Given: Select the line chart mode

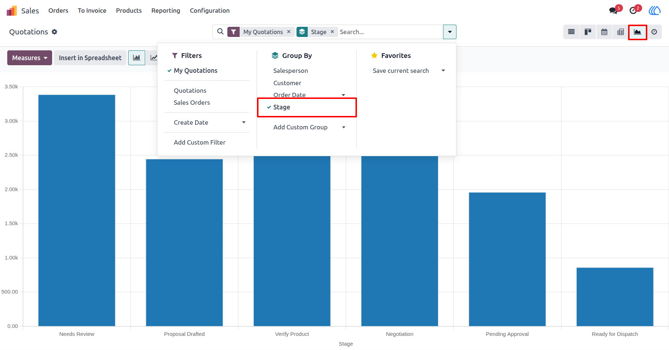Looking at the screenshot, I should pyautogui.click(x=153, y=58).
